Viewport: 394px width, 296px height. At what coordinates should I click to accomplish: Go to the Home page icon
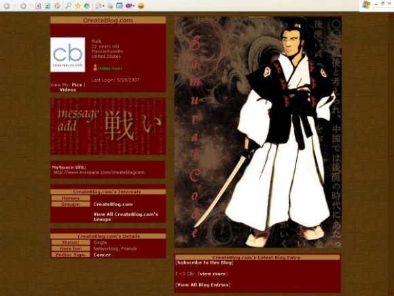[x=58, y=6]
